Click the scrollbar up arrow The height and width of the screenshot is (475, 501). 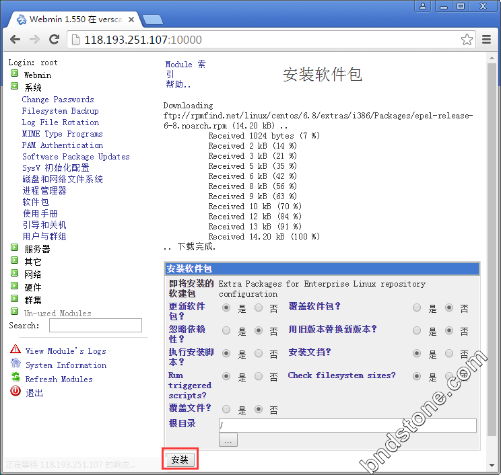click(492, 58)
